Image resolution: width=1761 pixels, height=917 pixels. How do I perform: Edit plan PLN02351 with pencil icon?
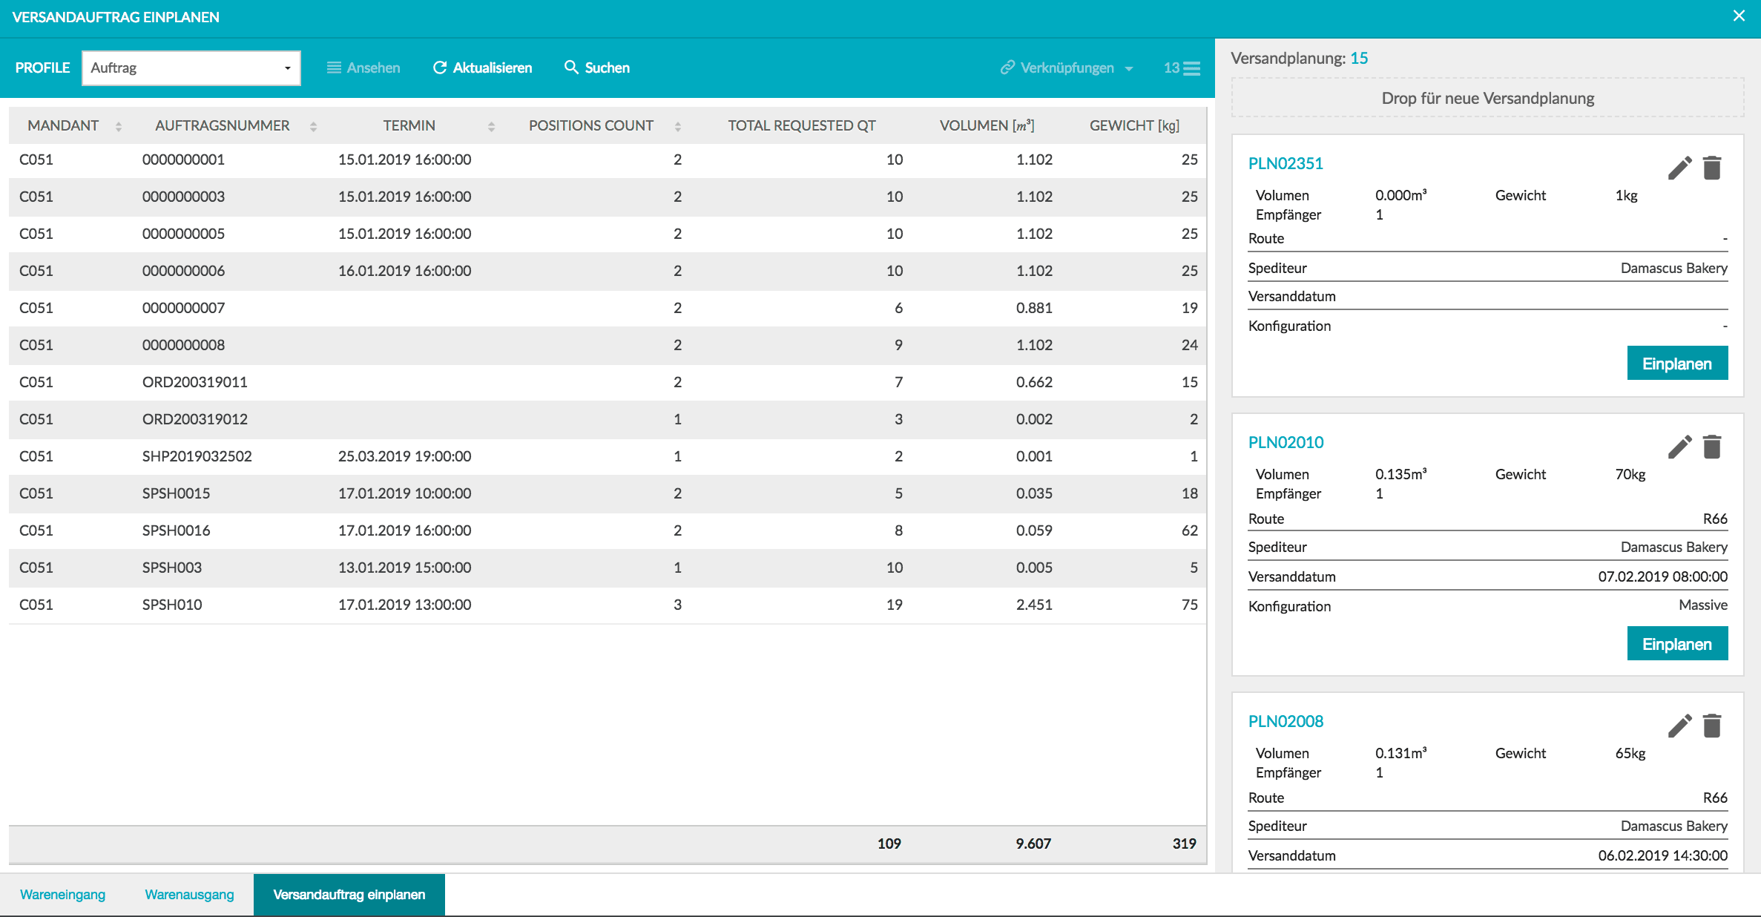1679,168
